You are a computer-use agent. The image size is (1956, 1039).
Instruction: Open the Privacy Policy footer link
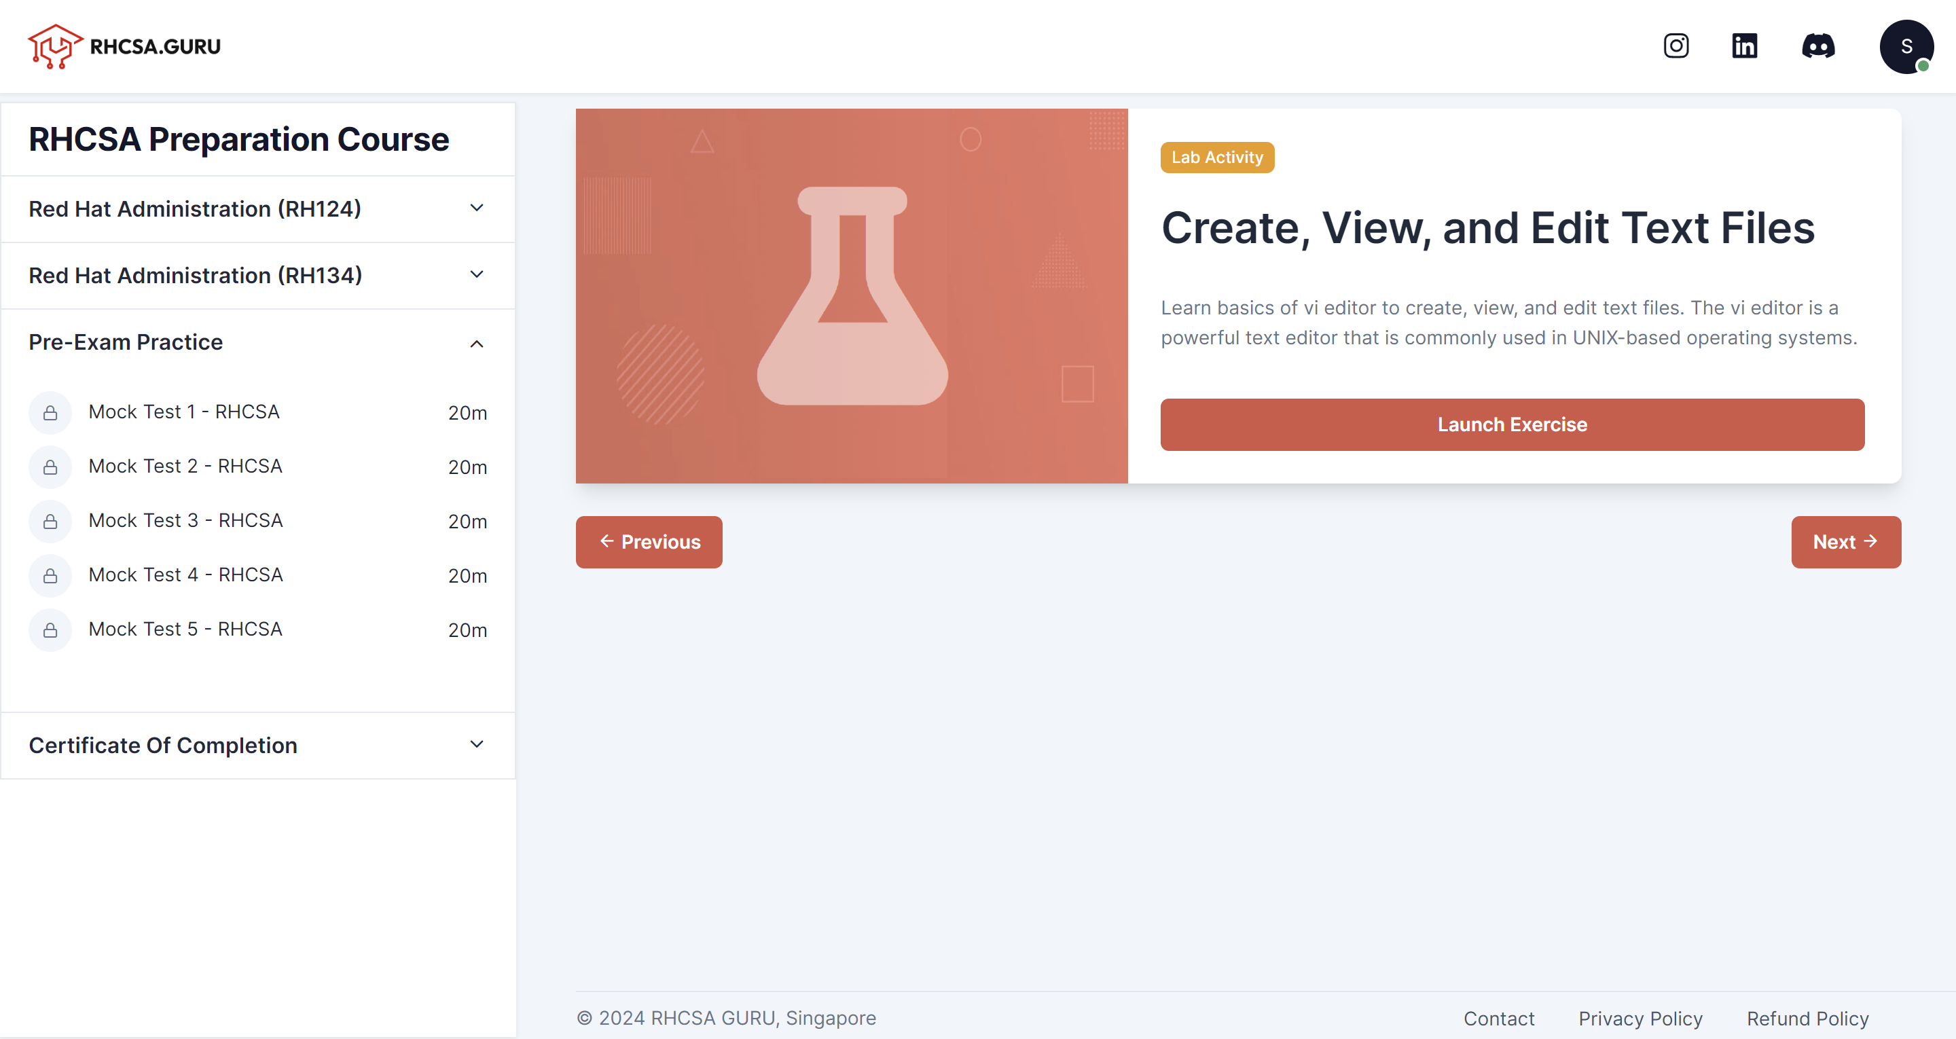1640,1019
